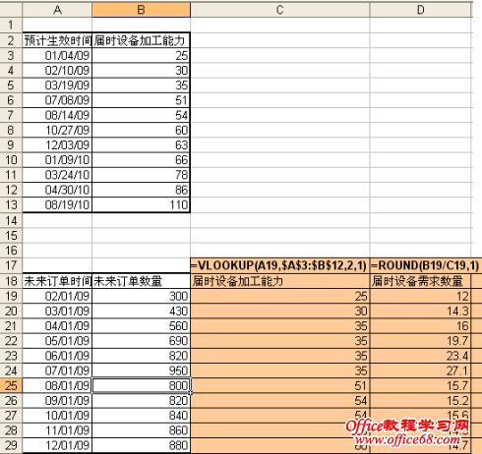This screenshot has width=482, height=454.
Task: Click demand value 23.4
Action: 421,356
